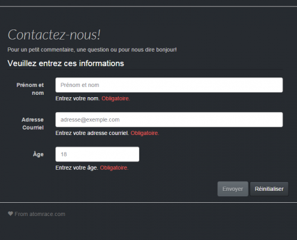297x240 pixels.
Task: Click the Entrez votre âge help text
Action: point(77,167)
